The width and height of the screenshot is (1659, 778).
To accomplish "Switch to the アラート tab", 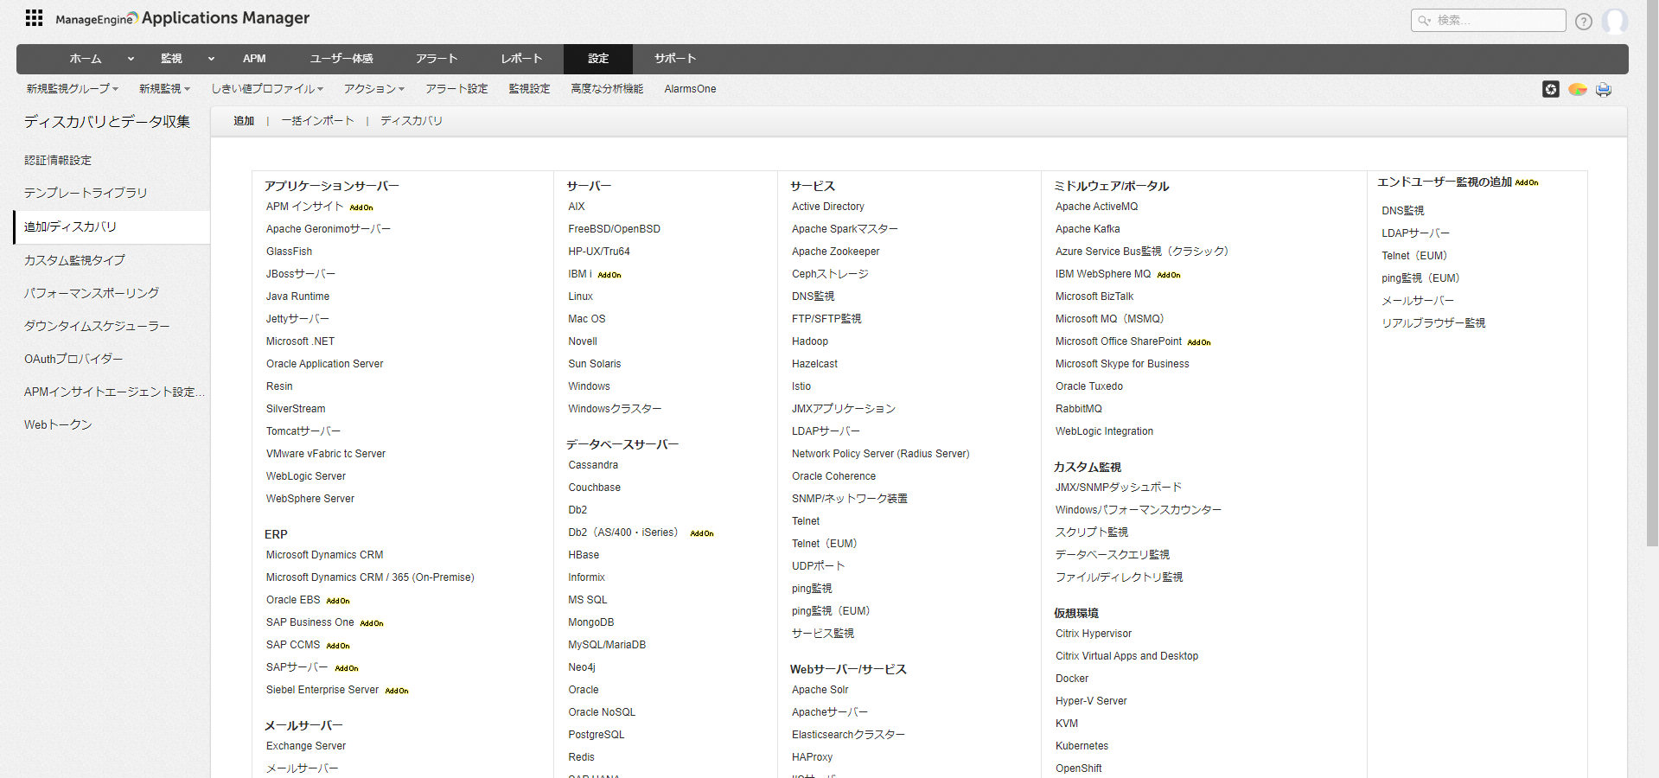I will [x=437, y=59].
